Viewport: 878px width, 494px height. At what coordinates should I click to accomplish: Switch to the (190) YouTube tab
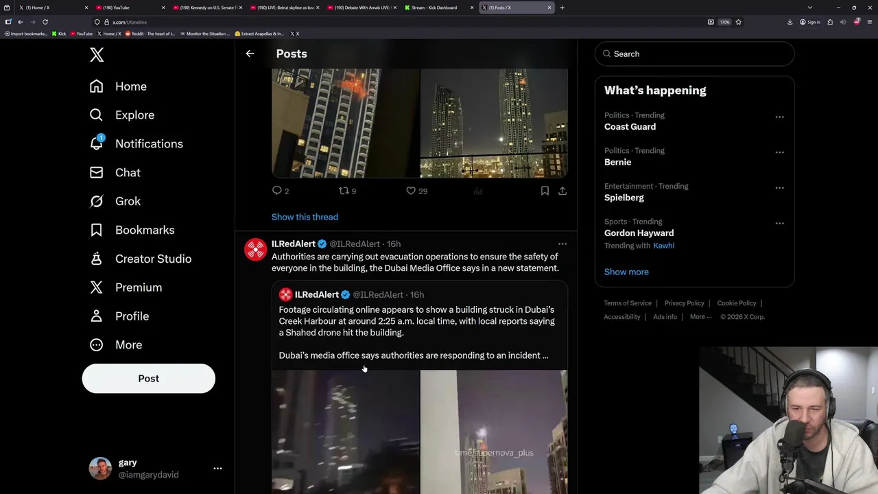click(130, 8)
